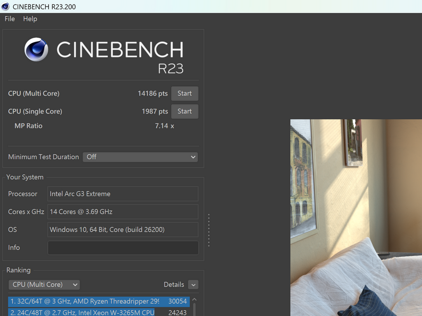This screenshot has width=422, height=316.
Task: Select the AMD Ryzen Threadripper ranking row
Action: coord(99,302)
